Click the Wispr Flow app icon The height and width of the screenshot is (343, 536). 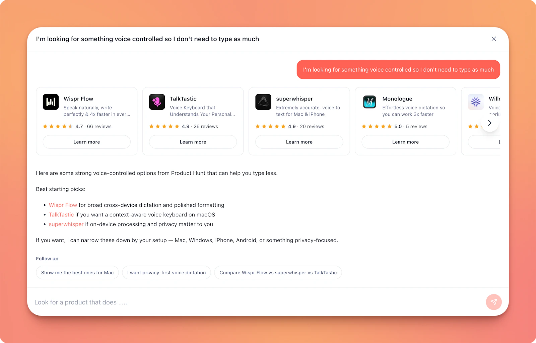[x=51, y=102]
